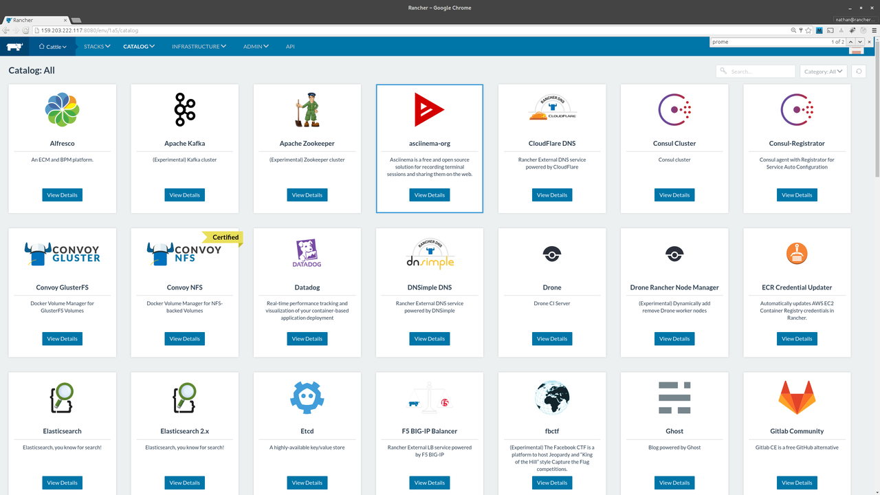View Details for Datadog

(307, 339)
